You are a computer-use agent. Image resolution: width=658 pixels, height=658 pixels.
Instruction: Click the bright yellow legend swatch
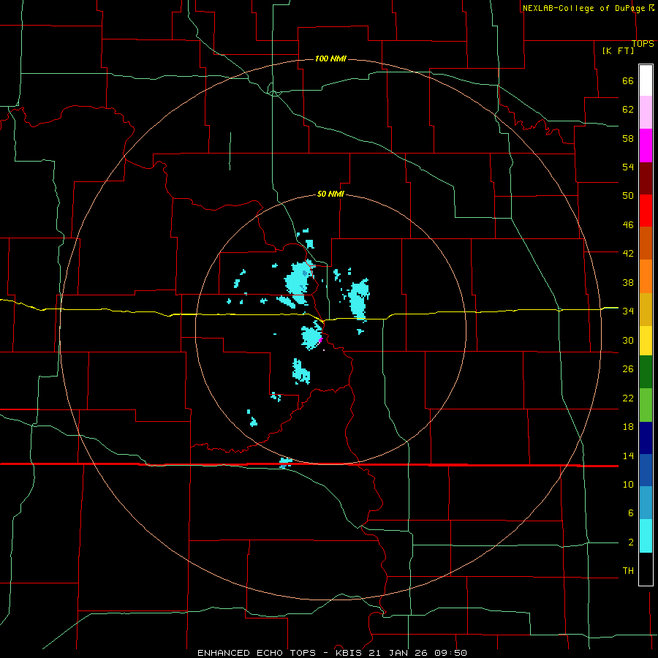click(646, 341)
